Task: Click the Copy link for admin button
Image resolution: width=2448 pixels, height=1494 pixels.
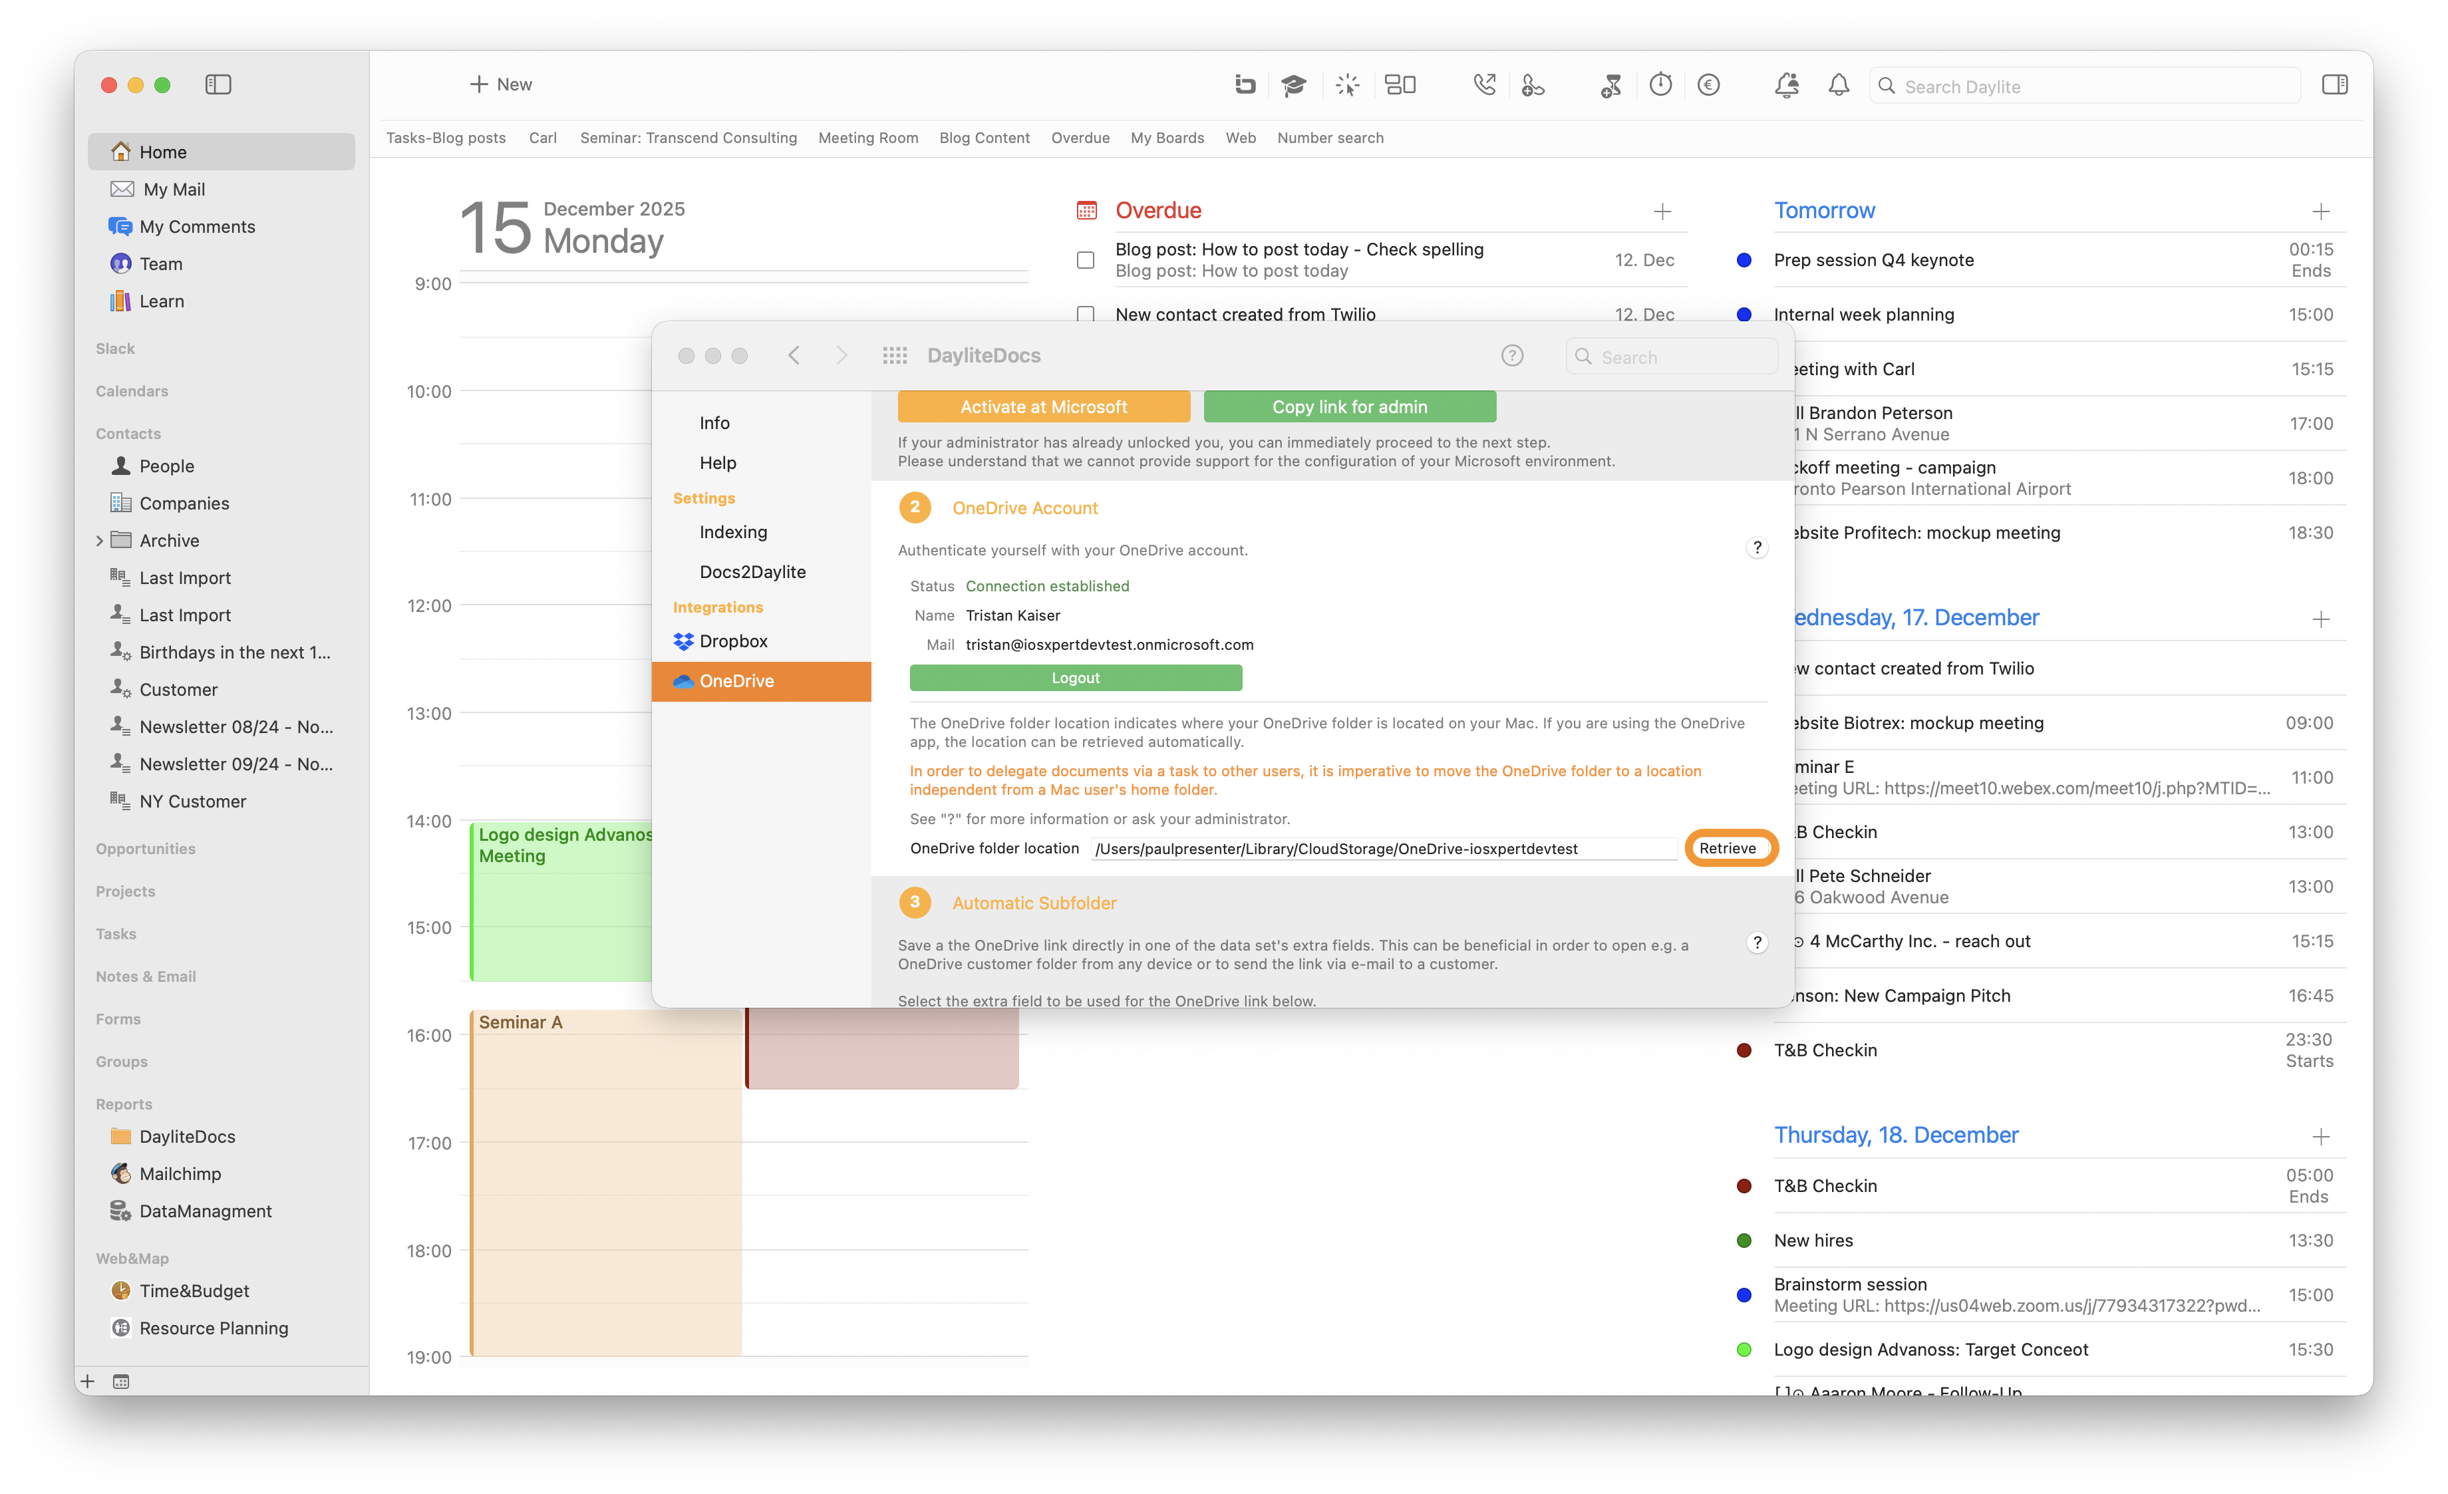Action: tap(1350, 407)
